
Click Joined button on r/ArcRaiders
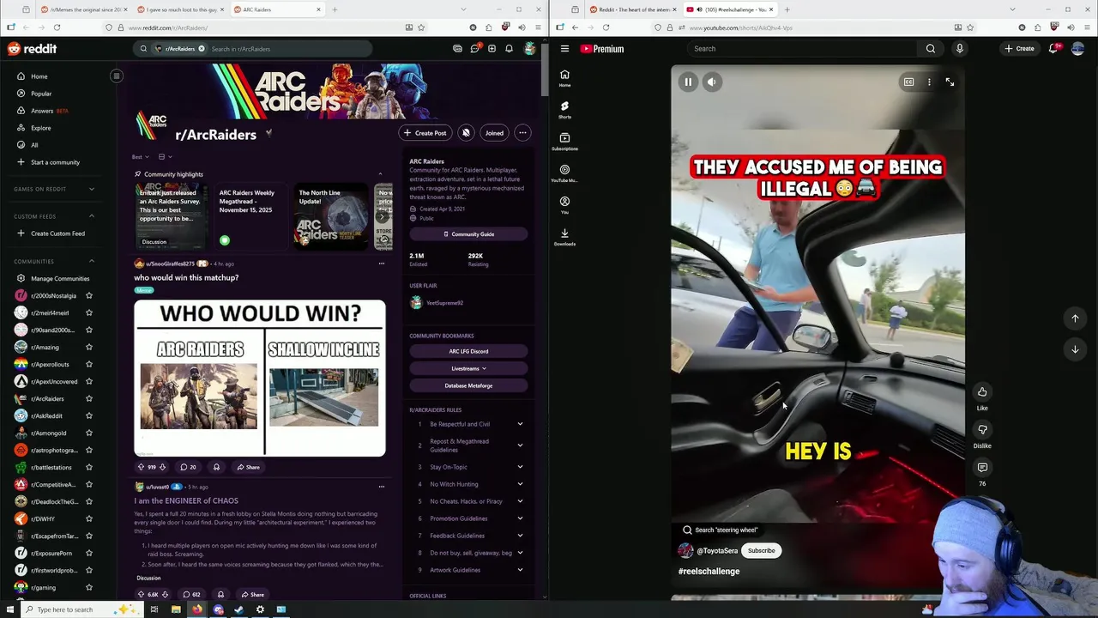(494, 133)
